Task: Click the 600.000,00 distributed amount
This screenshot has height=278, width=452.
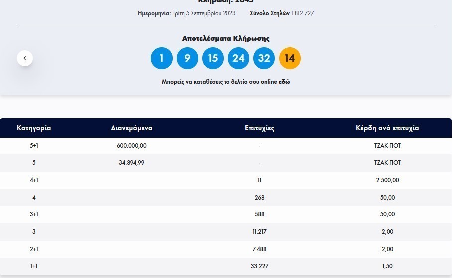Action: 131,146
